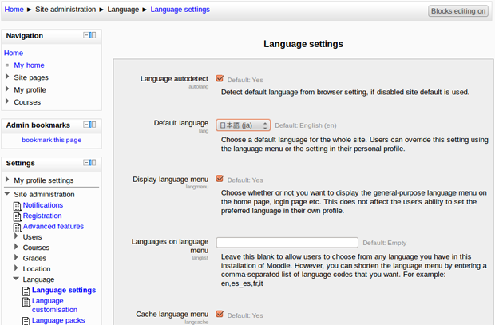Expand the Courses node under Site administration

tap(16, 247)
